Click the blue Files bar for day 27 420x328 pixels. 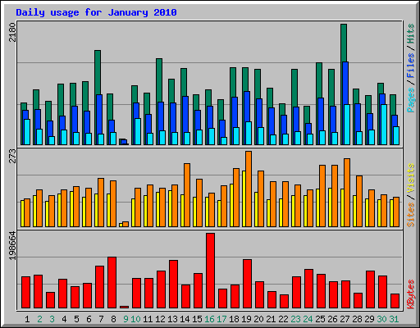[345, 84]
